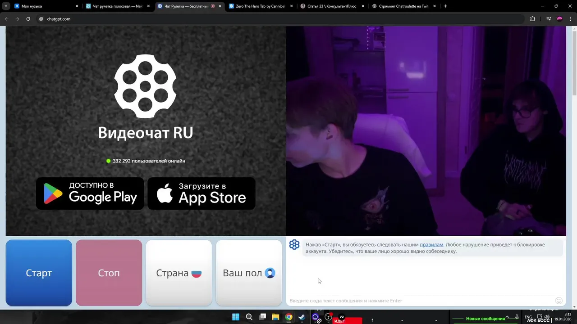Open the taskbar clock and date
The image size is (577, 324).
pyautogui.click(x=563, y=317)
